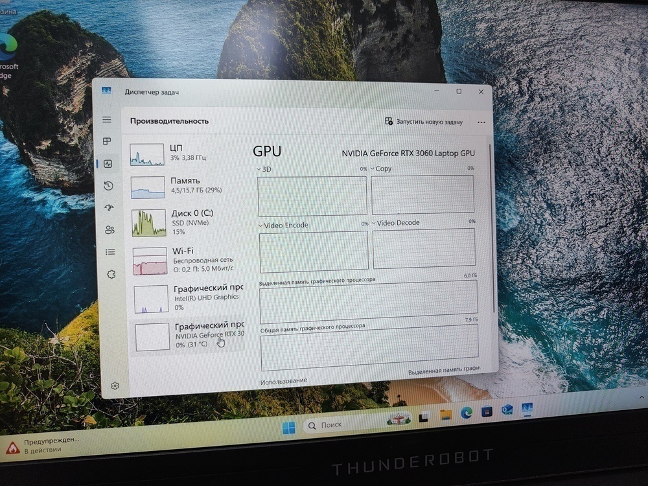Image resolution: width=648 pixels, height=486 pixels.
Task: Select the ЦП performance item
Action: click(187, 154)
